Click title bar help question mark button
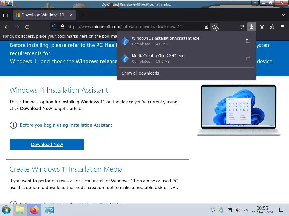The image size is (289, 216). (255, 3)
